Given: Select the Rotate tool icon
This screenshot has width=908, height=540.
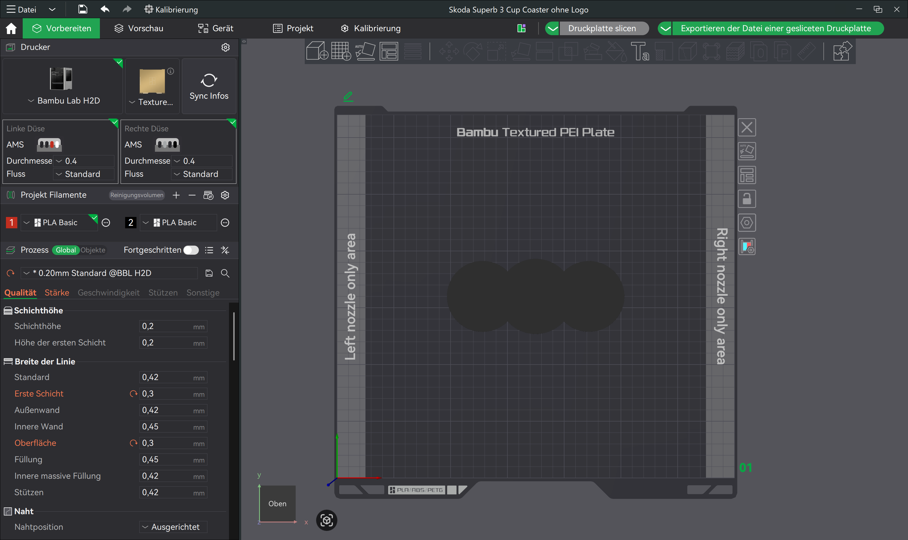Looking at the screenshot, I should tap(472, 51).
